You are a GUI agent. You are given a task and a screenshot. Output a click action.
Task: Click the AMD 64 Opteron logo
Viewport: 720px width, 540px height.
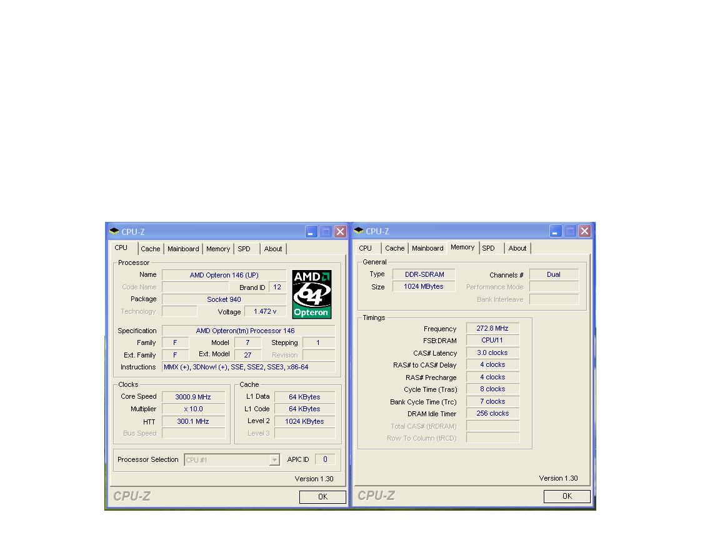click(x=312, y=294)
